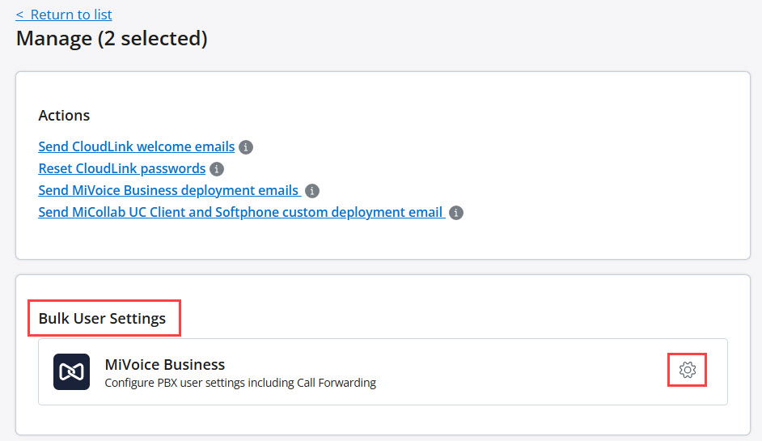Click the Actions heading
This screenshot has width=762, height=441.
pyautogui.click(x=64, y=115)
